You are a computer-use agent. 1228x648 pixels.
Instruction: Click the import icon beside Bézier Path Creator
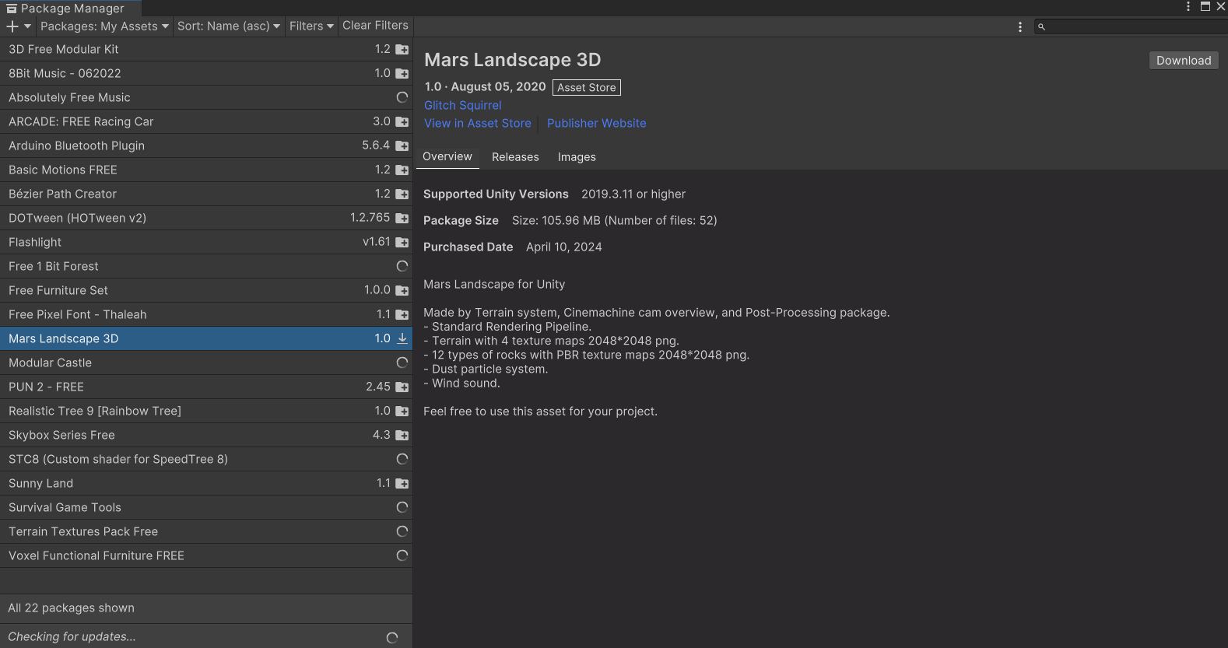pos(402,194)
